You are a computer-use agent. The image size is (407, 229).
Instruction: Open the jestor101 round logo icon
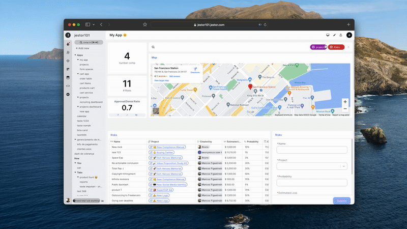68,35
